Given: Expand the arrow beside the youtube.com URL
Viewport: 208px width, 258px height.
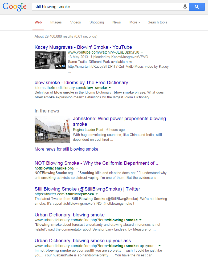Looking at the screenshot, I should (x=142, y=52).
